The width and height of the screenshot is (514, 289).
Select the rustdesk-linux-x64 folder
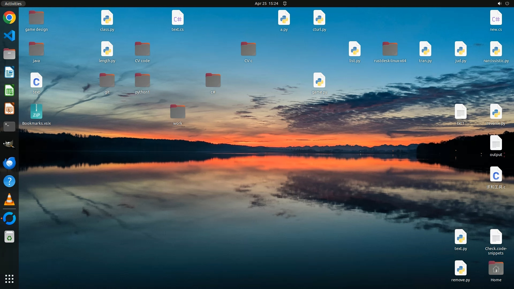390,49
